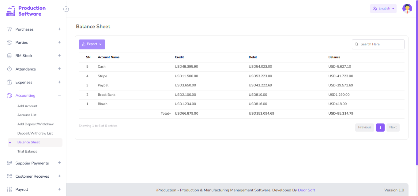418x196 pixels.
Task: Open the user profile avatar
Action: [407, 8]
